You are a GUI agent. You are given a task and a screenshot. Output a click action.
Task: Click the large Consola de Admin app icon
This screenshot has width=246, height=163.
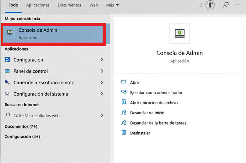point(180,34)
